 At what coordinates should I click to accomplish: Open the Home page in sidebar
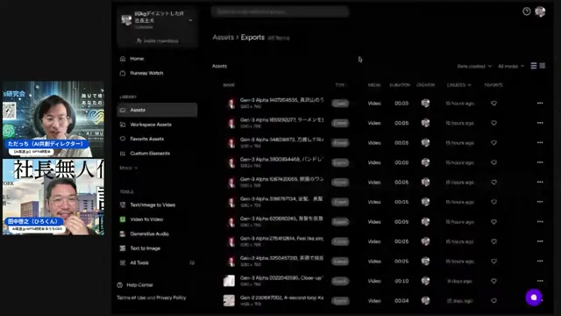(137, 59)
